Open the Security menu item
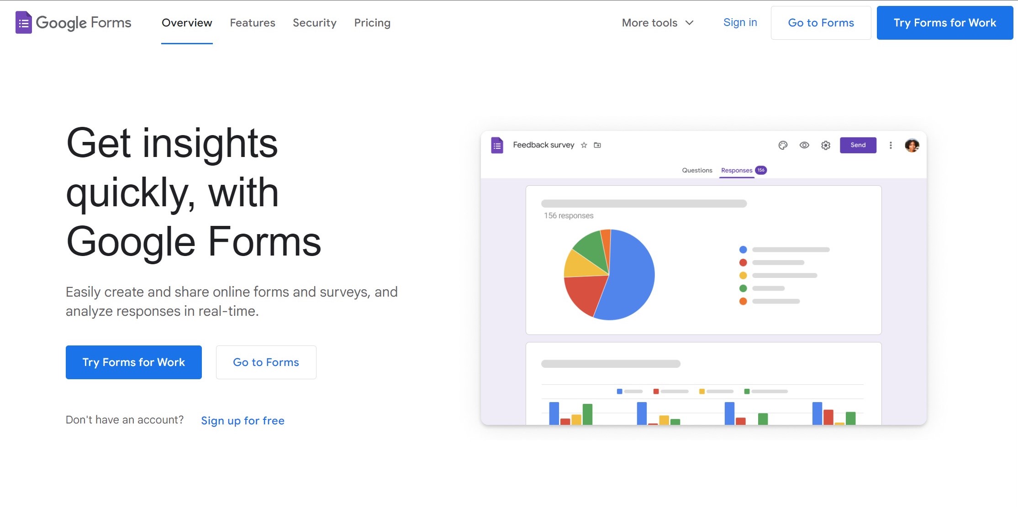 pos(315,23)
